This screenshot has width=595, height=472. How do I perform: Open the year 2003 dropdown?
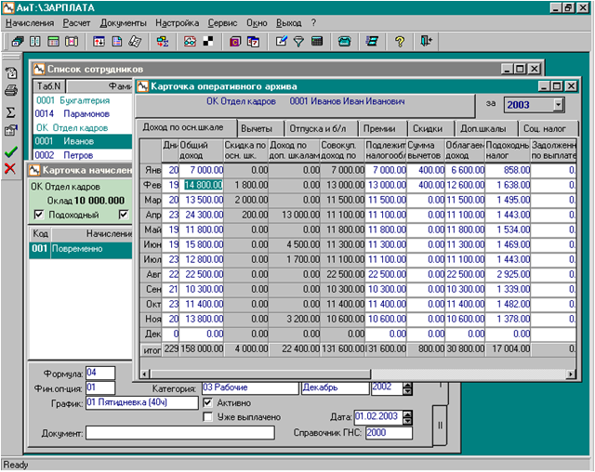558,105
